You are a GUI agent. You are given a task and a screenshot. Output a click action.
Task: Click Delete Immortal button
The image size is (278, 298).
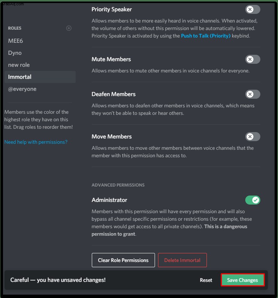pyautogui.click(x=182, y=260)
